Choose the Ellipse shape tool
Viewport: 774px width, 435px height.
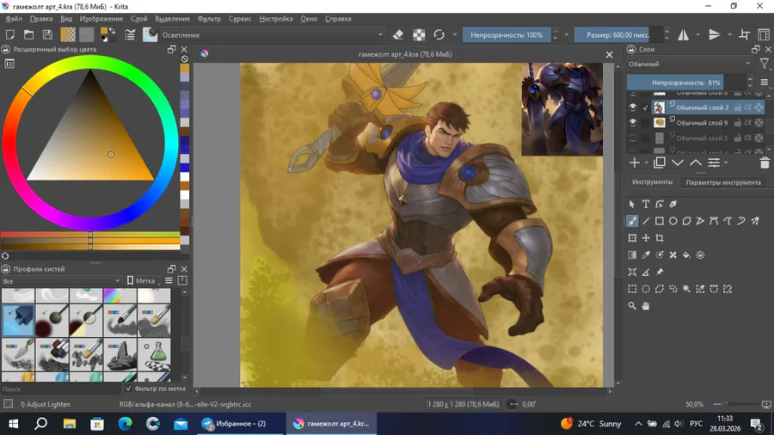pyautogui.click(x=673, y=221)
